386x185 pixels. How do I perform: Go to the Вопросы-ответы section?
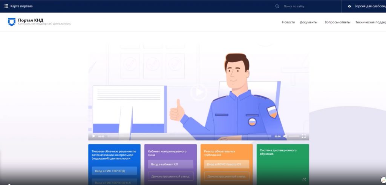[337, 22]
